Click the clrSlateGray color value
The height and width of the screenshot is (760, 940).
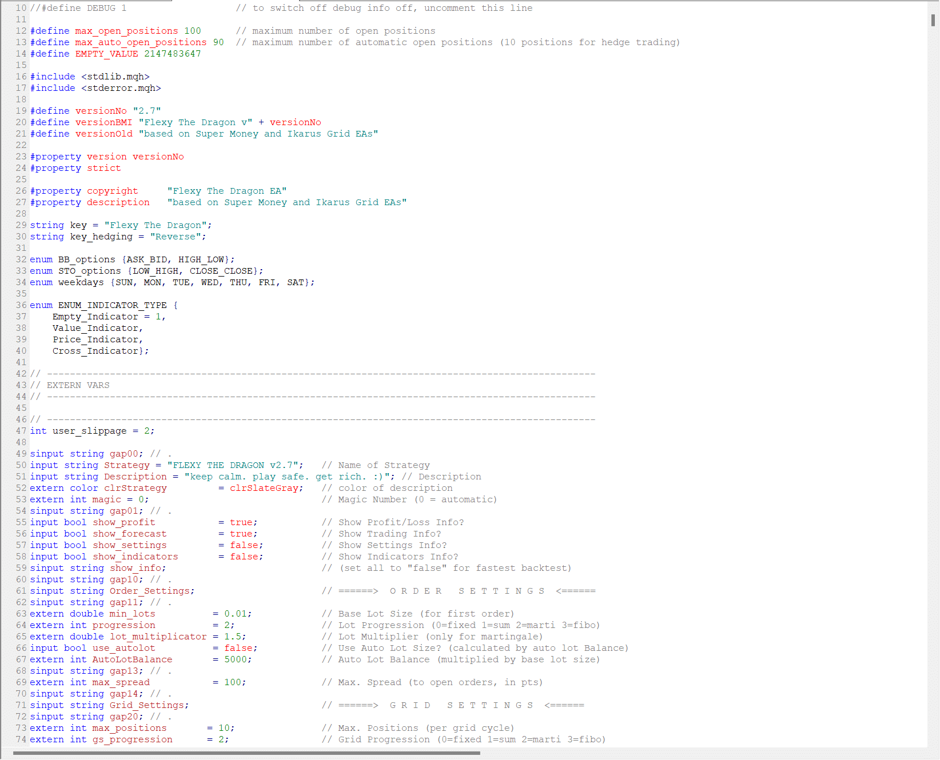pos(264,488)
